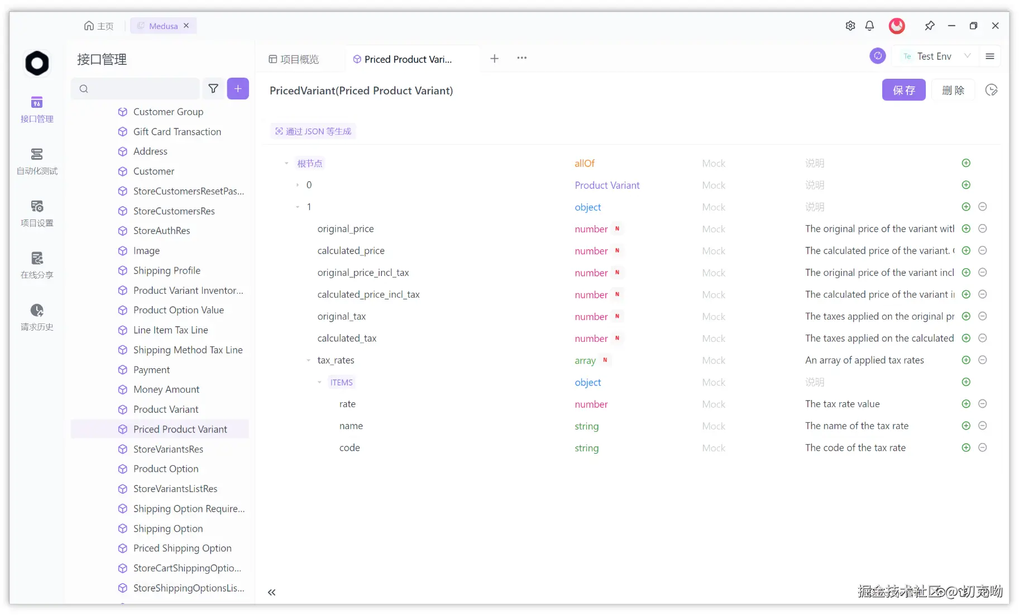
Task: Focus the sidebar search field
Action: [x=135, y=88]
